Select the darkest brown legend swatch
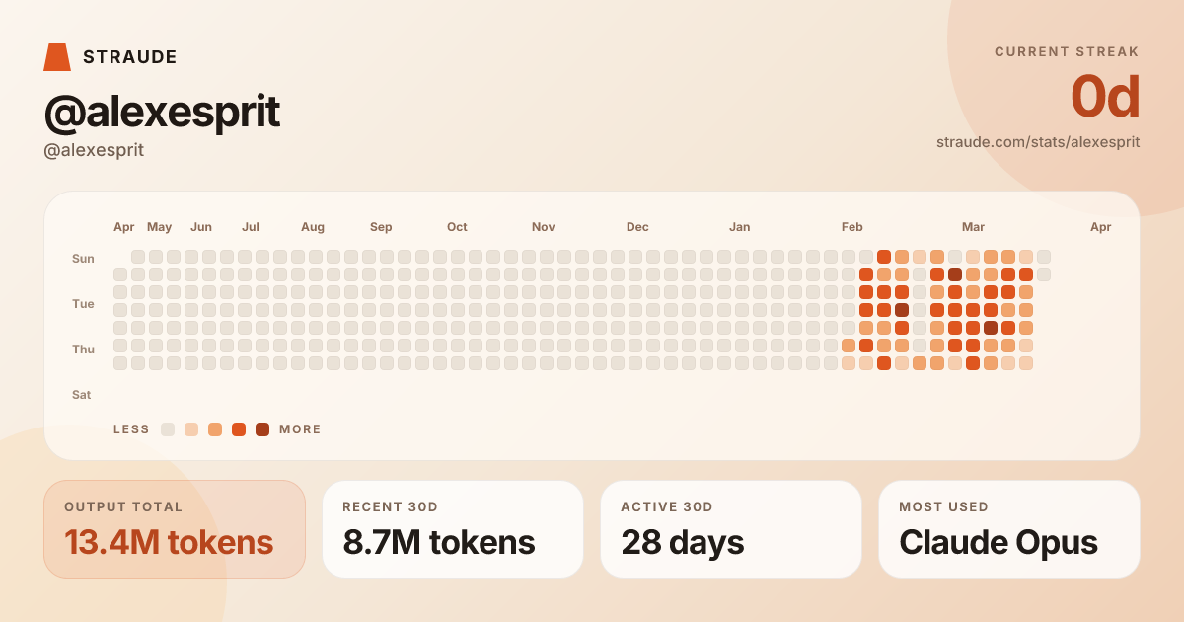 click(x=262, y=429)
